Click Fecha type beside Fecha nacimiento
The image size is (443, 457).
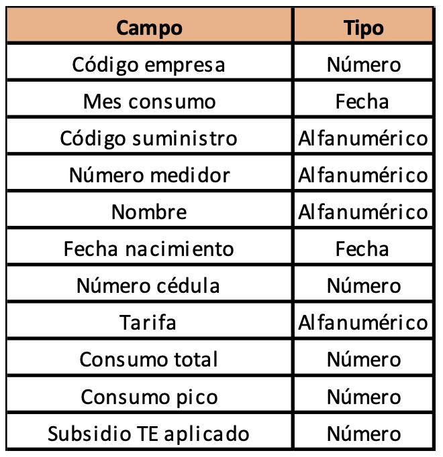[363, 247]
